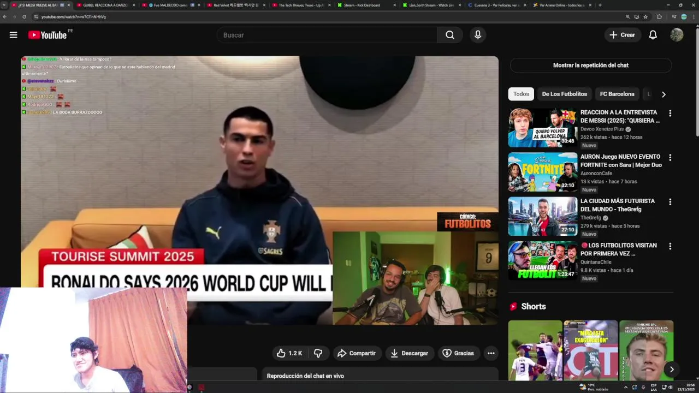The width and height of the screenshot is (699, 393).
Task: Reload the page with refresh icon
Action: point(24,17)
